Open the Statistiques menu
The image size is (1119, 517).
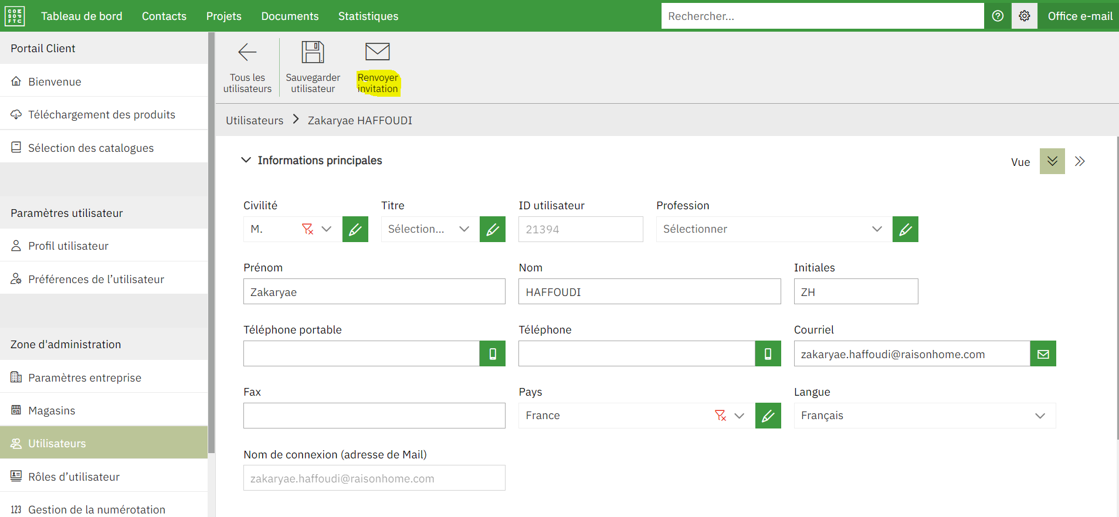point(368,16)
